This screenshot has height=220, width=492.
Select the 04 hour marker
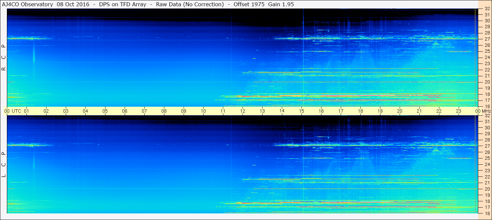(x=85, y=111)
